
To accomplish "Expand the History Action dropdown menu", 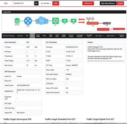I will click(111, 36).
